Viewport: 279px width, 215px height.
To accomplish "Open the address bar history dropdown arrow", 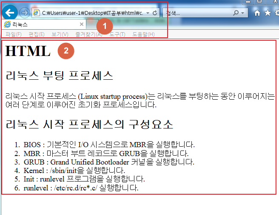I will 148,13.
